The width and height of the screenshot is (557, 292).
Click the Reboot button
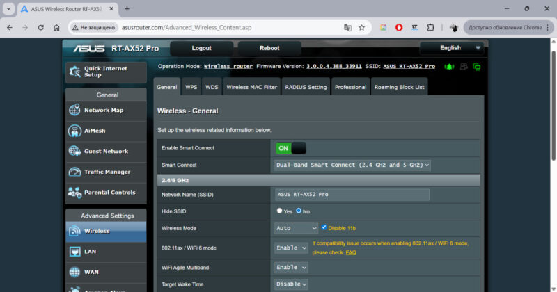click(x=269, y=48)
